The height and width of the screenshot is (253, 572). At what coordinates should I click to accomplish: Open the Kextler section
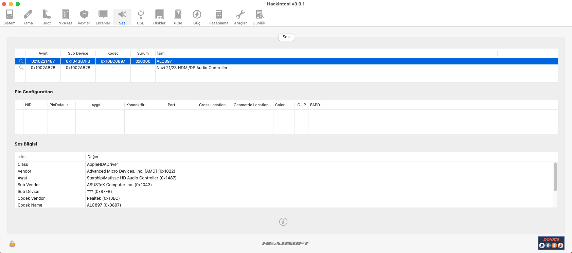click(x=84, y=17)
